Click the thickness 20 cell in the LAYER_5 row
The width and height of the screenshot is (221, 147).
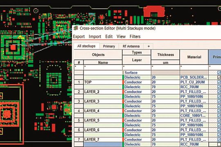165,120
